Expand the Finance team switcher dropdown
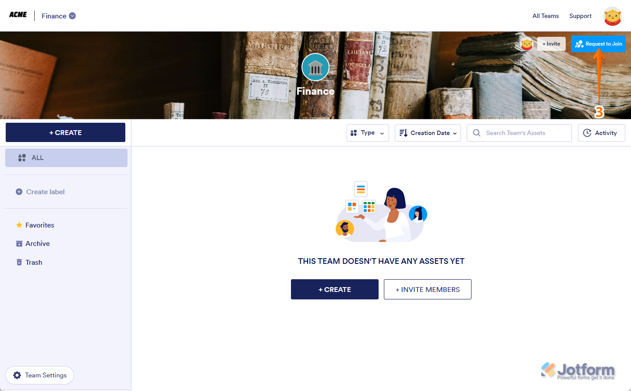The height and width of the screenshot is (391, 631). coord(72,16)
